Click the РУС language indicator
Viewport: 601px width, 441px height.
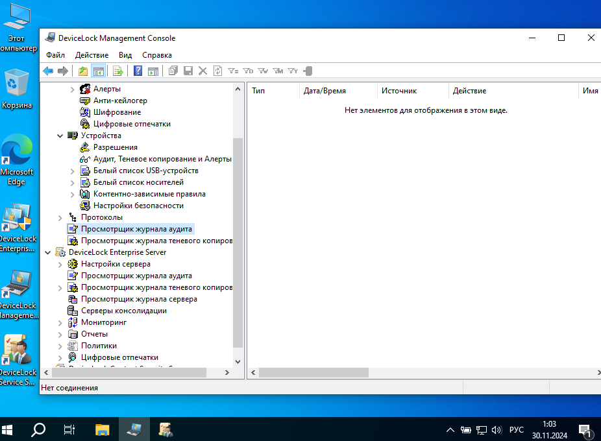click(x=516, y=429)
